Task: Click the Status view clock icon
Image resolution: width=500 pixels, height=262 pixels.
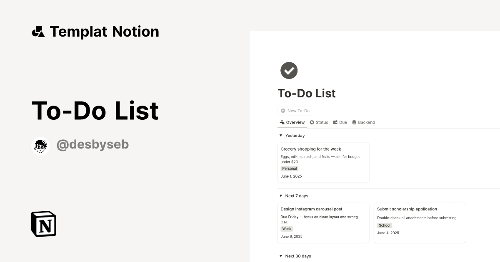Action: click(x=311, y=122)
